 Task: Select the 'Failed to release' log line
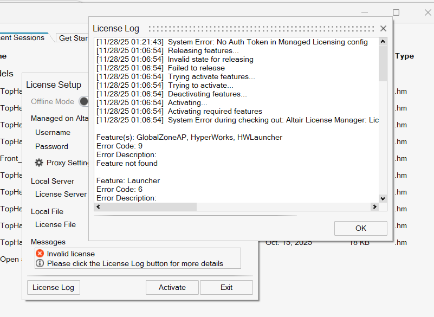[160, 68]
